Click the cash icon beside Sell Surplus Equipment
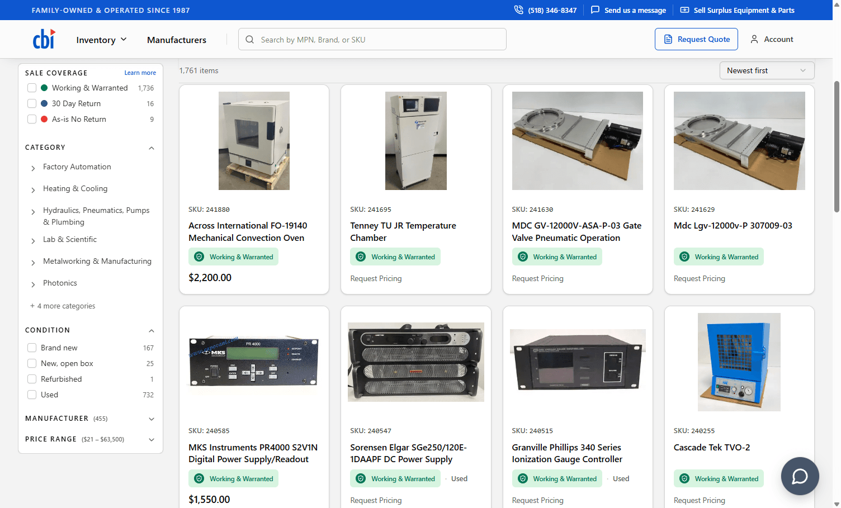841x508 pixels. click(x=684, y=10)
